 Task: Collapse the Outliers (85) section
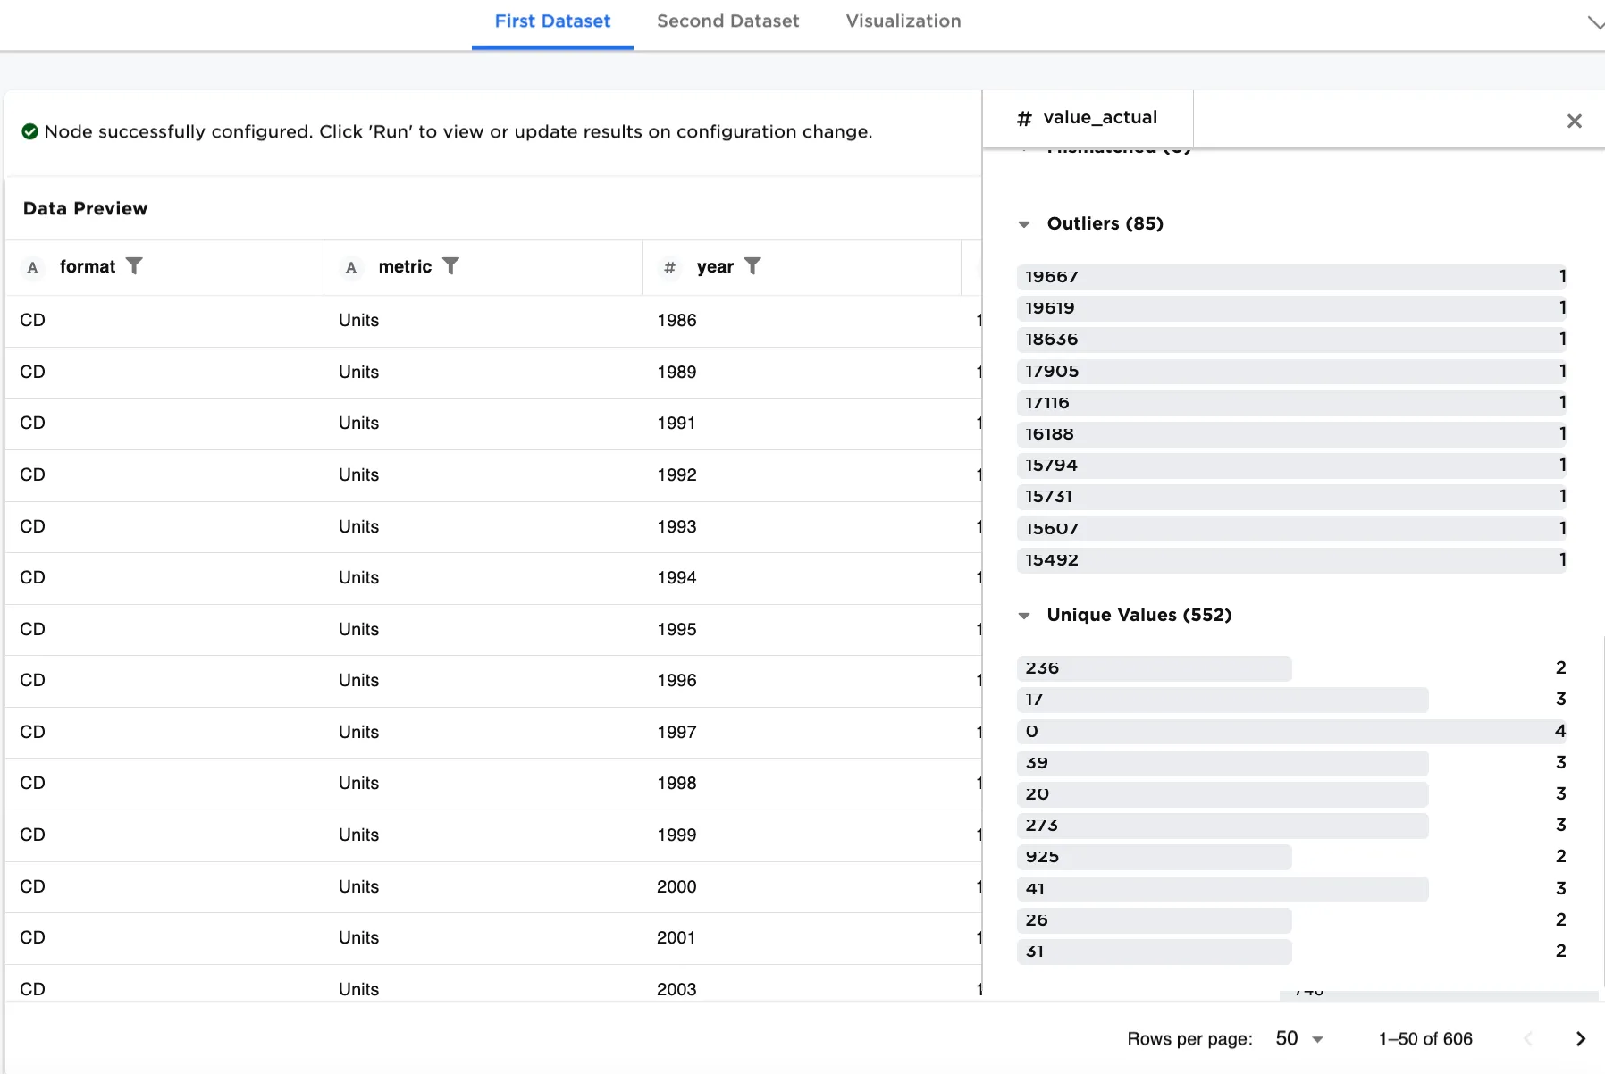(x=1024, y=224)
